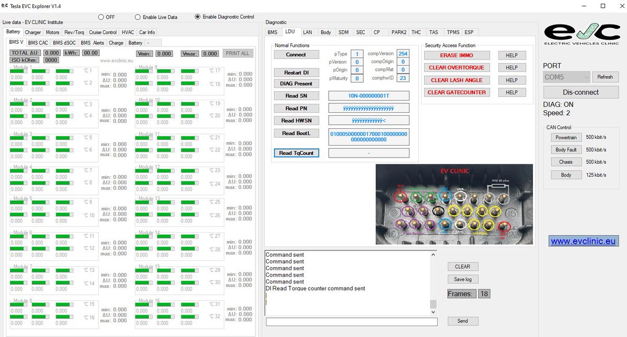Open the PARK2 diagnostic tab
627x337 pixels.
[399, 32]
